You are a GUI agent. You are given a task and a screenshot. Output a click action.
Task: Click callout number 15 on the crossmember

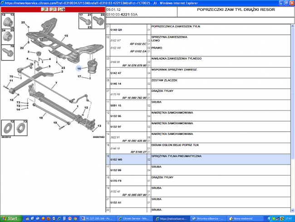[66, 35]
